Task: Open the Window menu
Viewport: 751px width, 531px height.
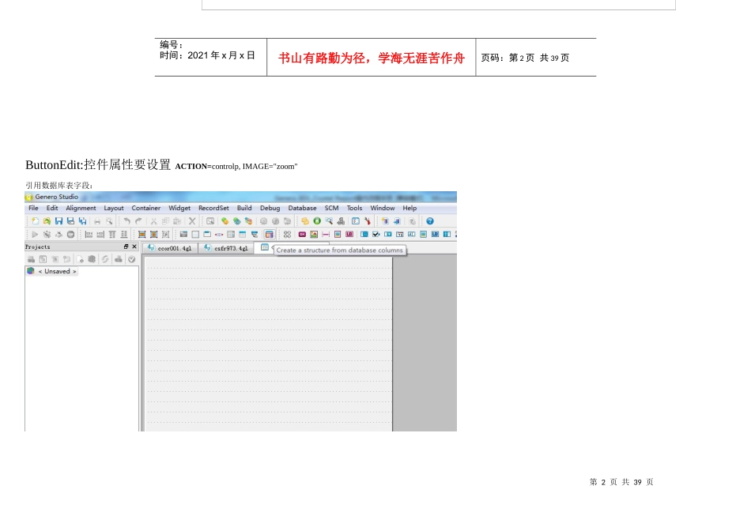Action: (x=382, y=209)
